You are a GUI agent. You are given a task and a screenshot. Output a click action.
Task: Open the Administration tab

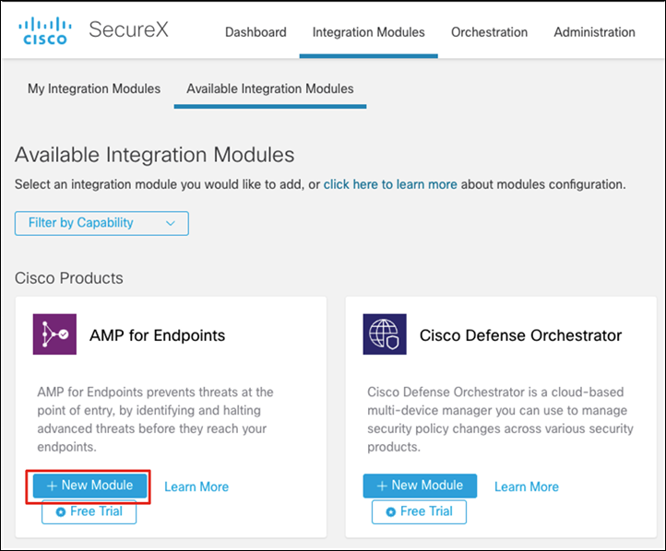[594, 32]
